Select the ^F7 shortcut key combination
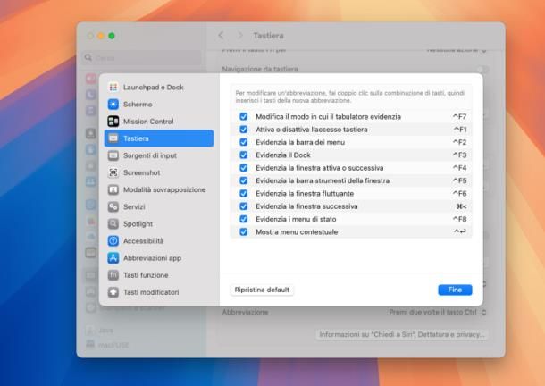This screenshot has height=386, width=545. point(459,116)
